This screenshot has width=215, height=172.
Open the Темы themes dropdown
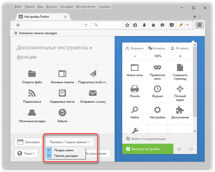click(26, 153)
